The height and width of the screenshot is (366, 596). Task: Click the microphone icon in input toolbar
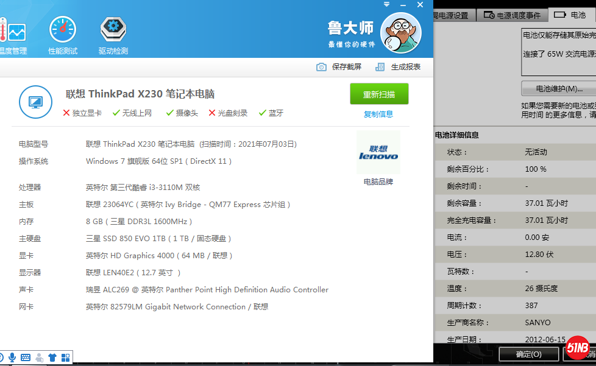point(12,357)
